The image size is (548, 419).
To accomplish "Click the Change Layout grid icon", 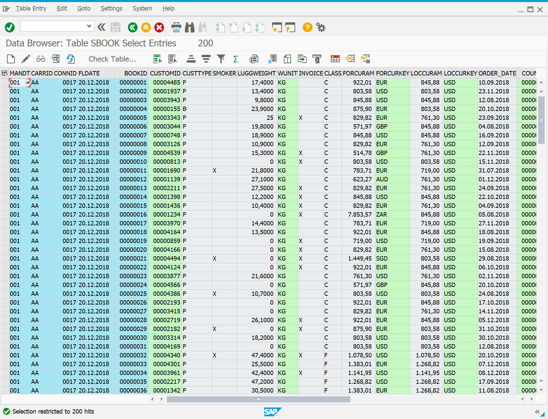I will (335, 59).
